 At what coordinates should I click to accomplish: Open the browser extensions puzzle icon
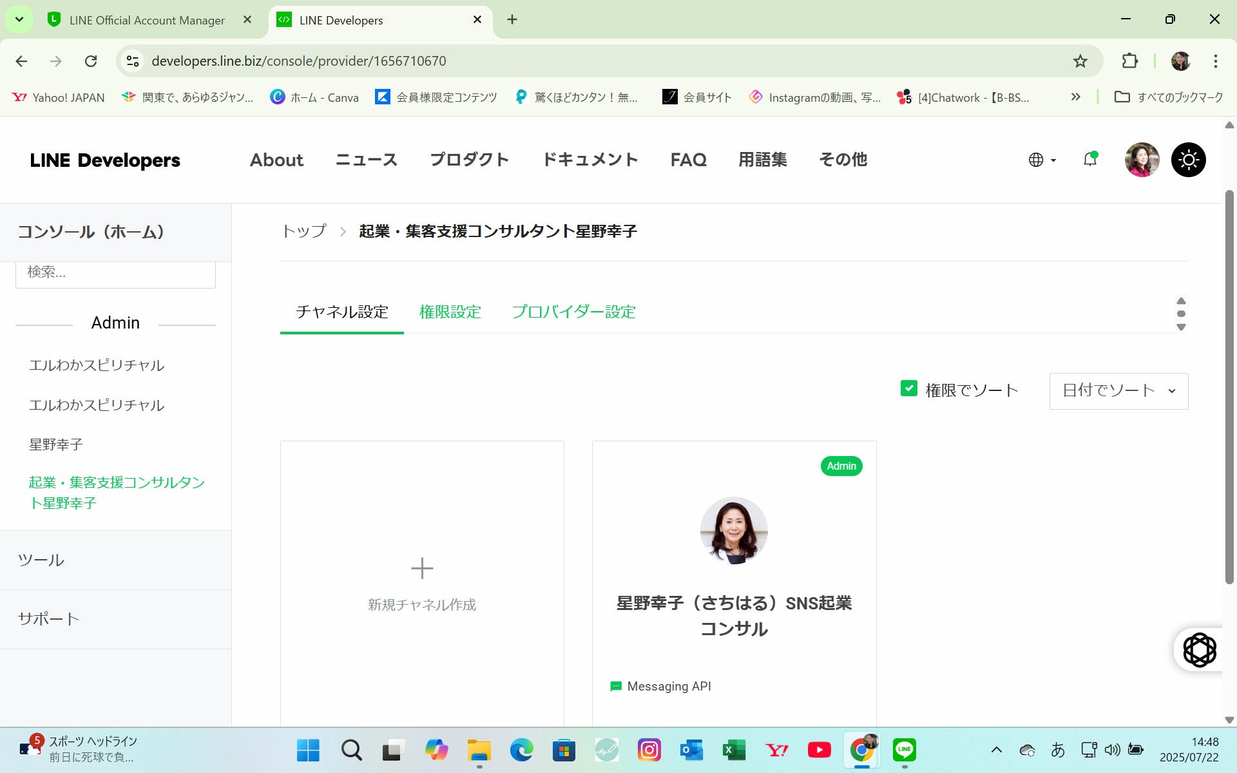coord(1129,61)
